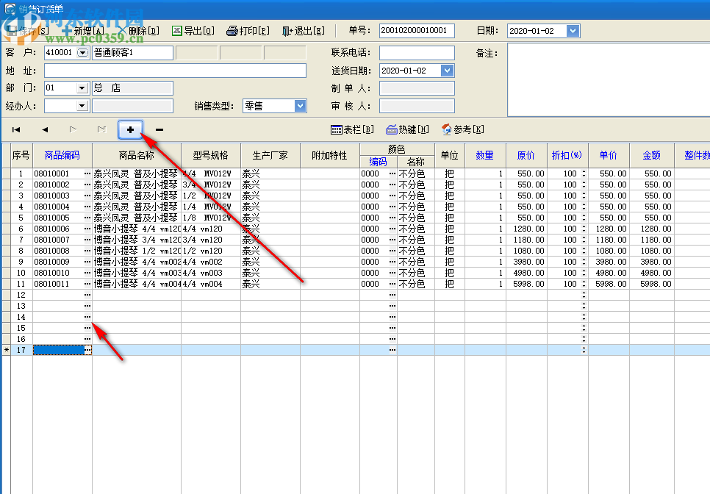
Task: Click the discount stepper in row 1
Action: click(x=584, y=173)
